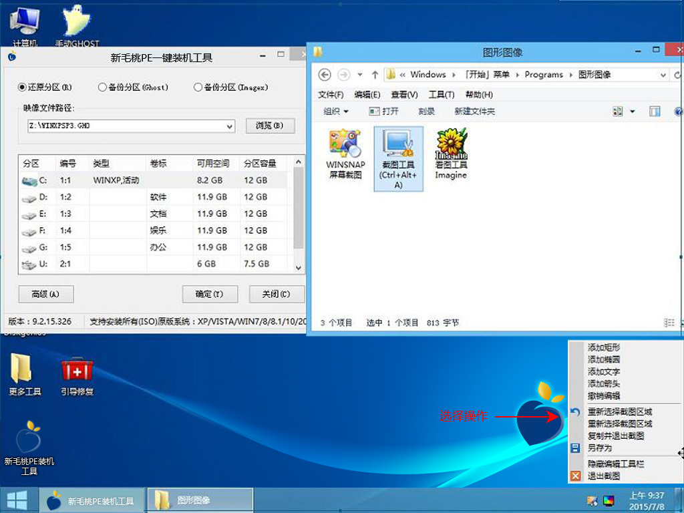Open the 手动GHOST desktop icon
Image resolution: width=684 pixels, height=513 pixels.
click(77, 25)
